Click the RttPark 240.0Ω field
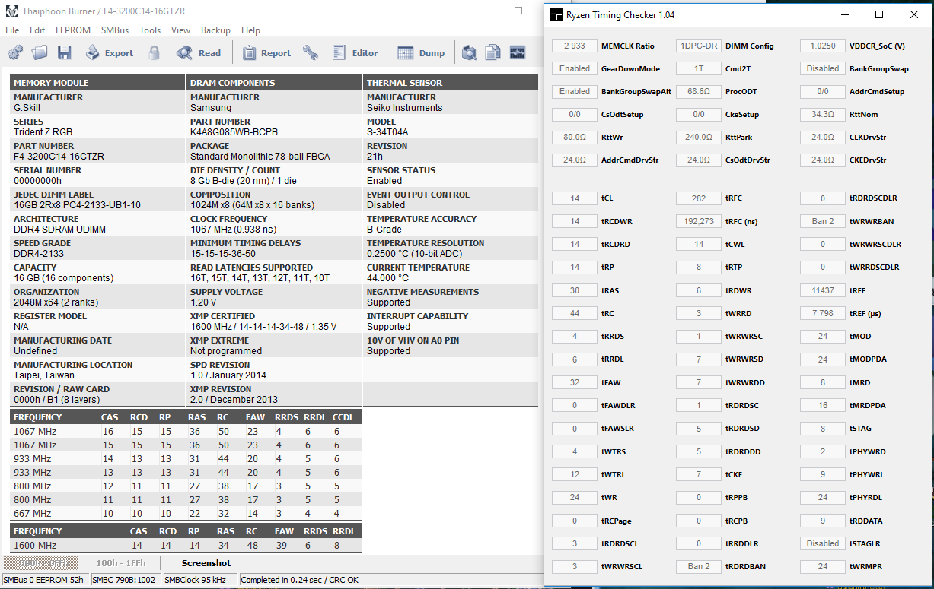This screenshot has width=934, height=589. [699, 138]
